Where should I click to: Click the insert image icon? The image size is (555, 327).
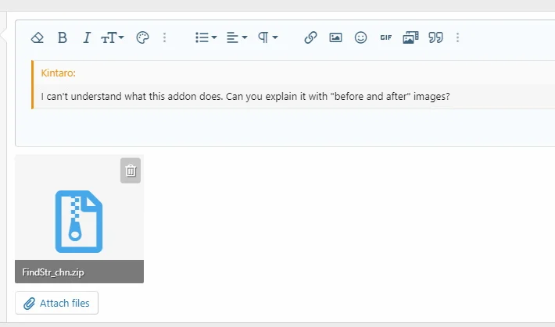click(335, 37)
